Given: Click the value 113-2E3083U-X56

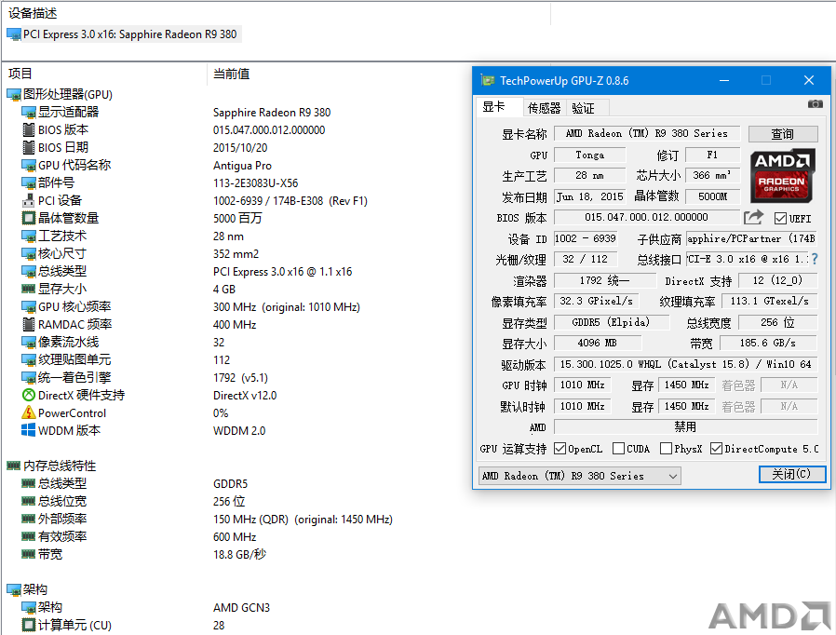Looking at the screenshot, I should [x=255, y=182].
